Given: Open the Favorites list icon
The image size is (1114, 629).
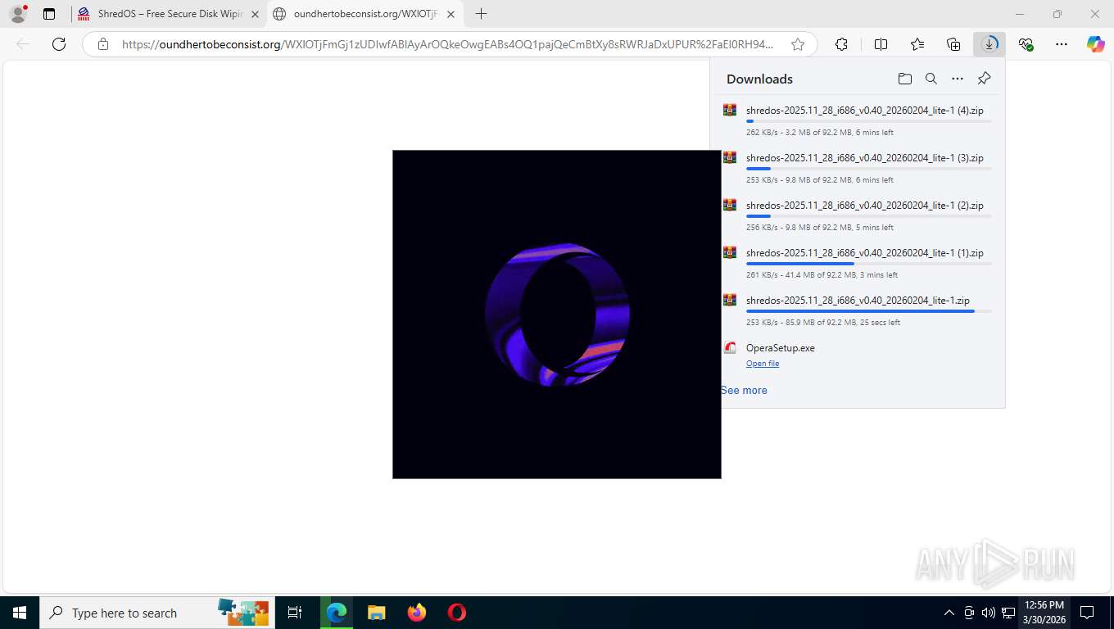Looking at the screenshot, I should [x=917, y=44].
